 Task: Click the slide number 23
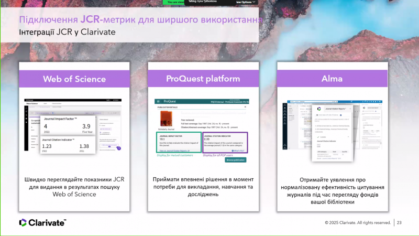[399, 222]
